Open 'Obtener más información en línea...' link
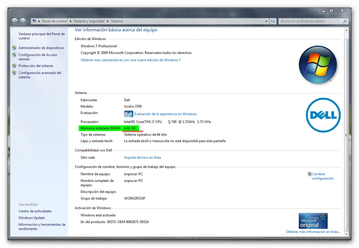Image resolution: width=359 pixels, height=248 pixels. point(313,232)
